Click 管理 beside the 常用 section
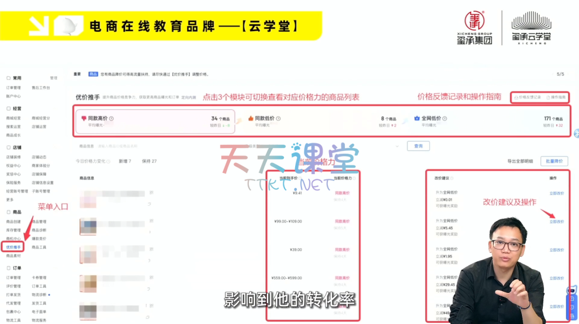This screenshot has height=324, width=579. coord(54,78)
